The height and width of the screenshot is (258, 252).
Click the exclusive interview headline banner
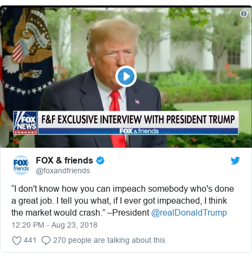click(x=138, y=119)
